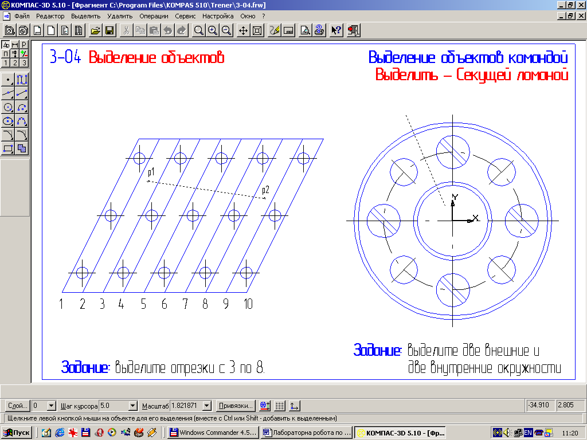Expand the layer number dropdown
The width and height of the screenshot is (587, 440).
[x=52, y=406]
